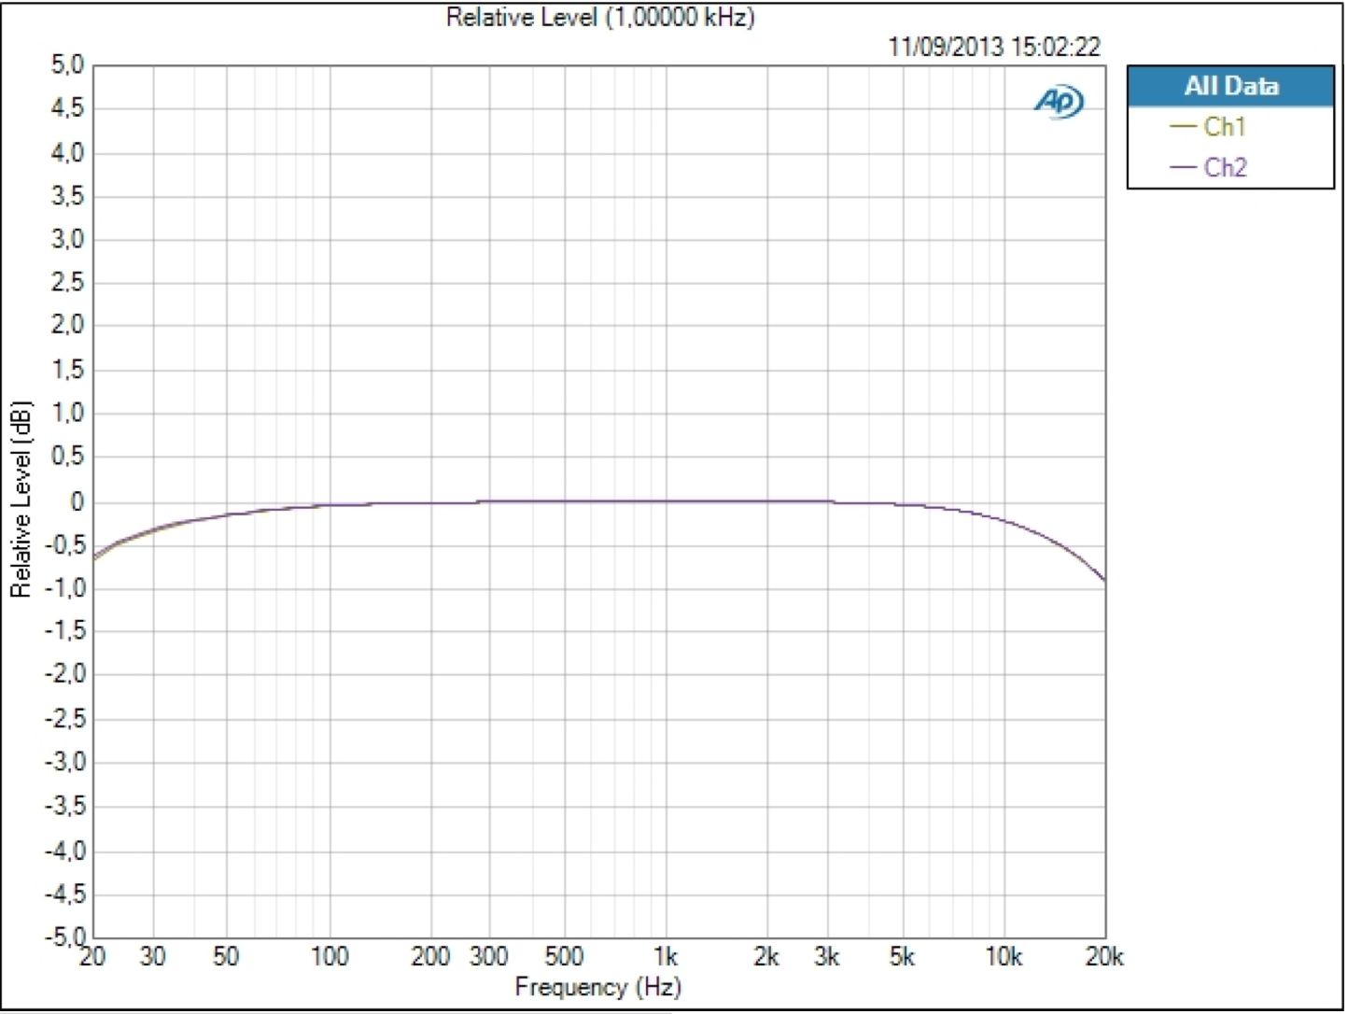1348x1014 pixels.
Task: Click the 2,5 tick label on the level axis
Action: (67, 283)
